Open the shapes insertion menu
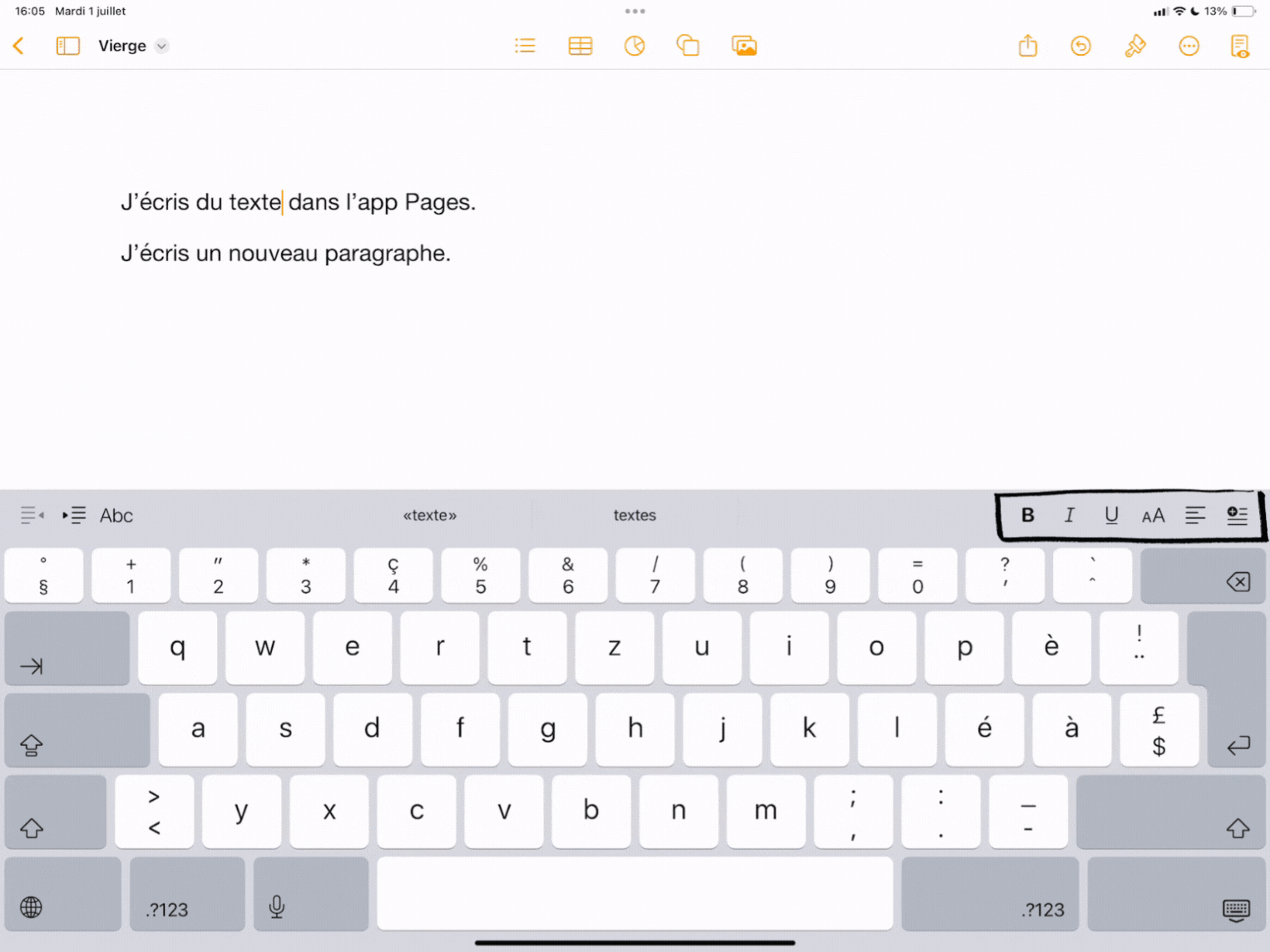This screenshot has width=1270, height=952. click(688, 47)
